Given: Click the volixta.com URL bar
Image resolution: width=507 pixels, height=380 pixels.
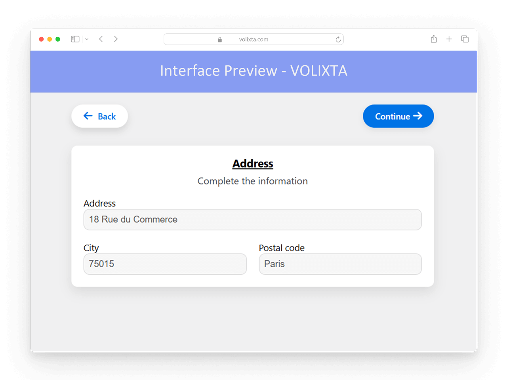Looking at the screenshot, I should [x=253, y=39].
